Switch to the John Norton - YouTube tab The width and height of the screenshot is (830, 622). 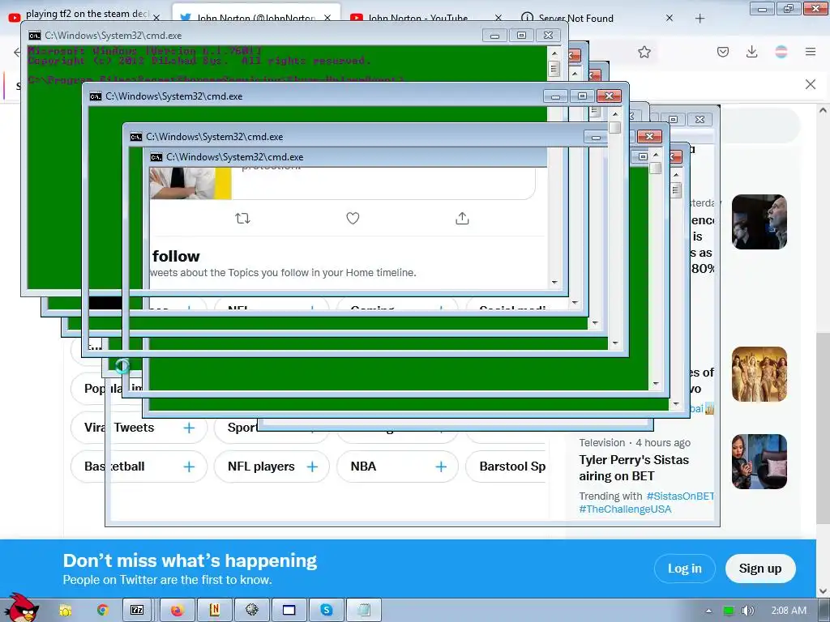418,18
